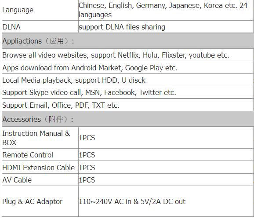Click the Language row label
The height and width of the screenshot is (219, 254).
18,10
